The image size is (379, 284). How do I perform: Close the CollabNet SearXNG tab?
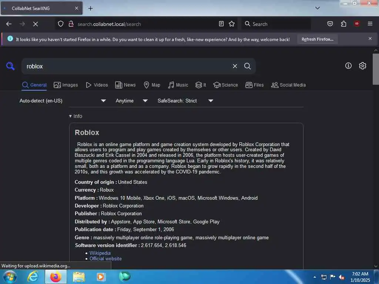click(76, 8)
